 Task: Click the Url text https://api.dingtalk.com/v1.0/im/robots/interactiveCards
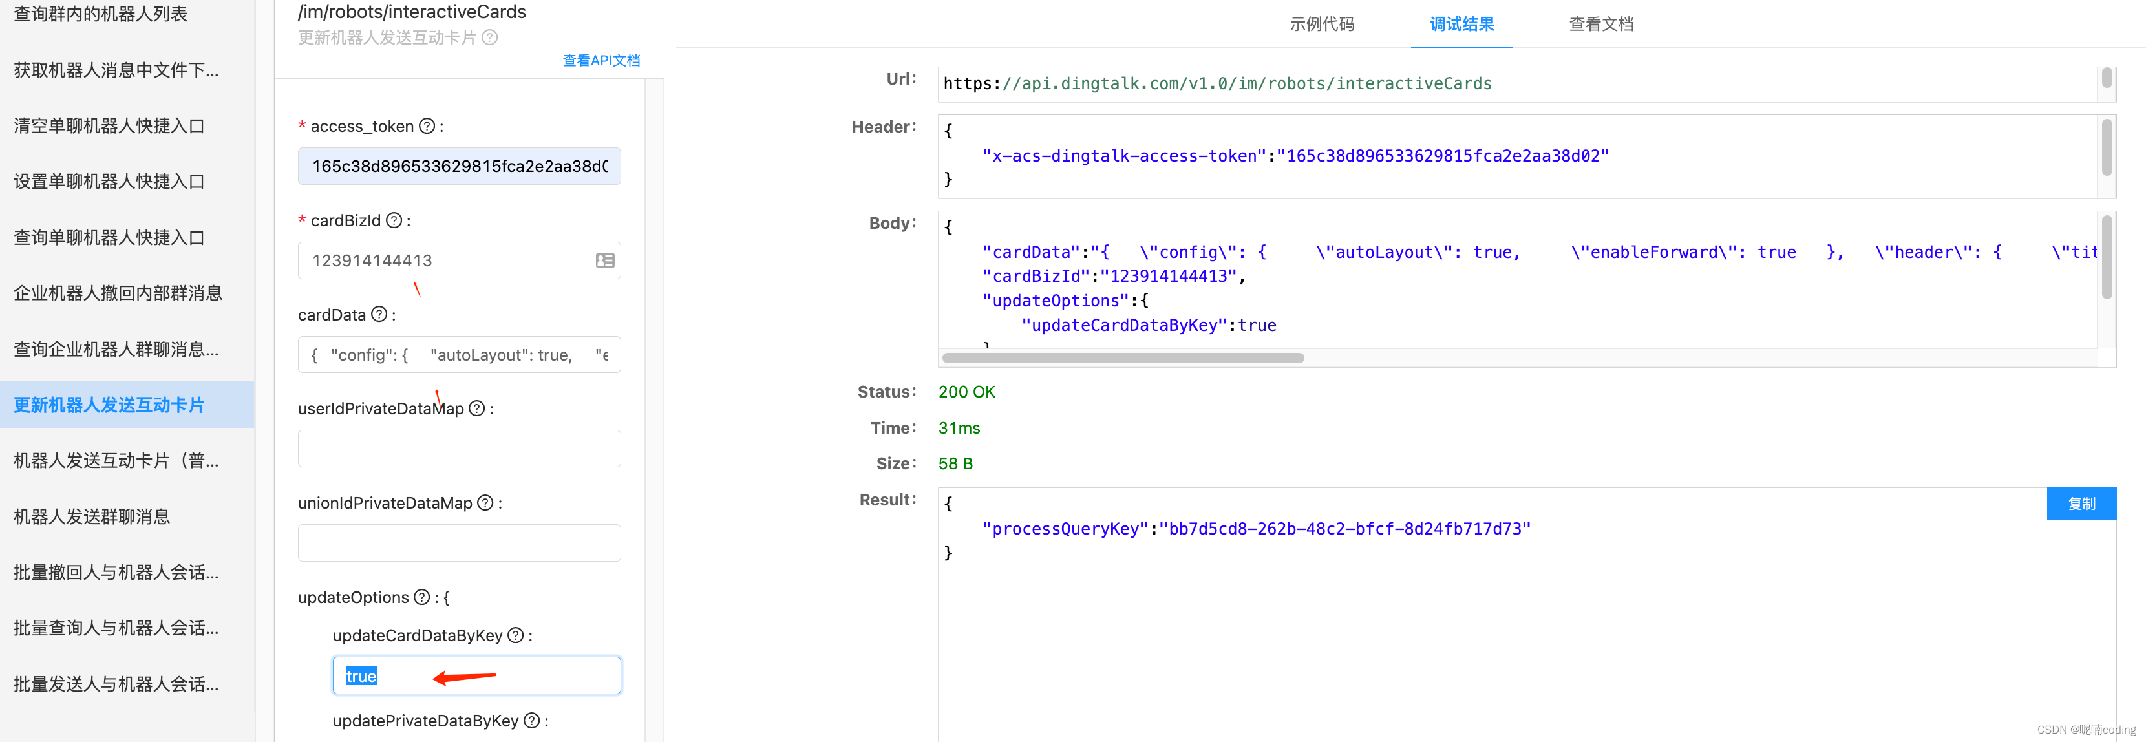[1217, 83]
